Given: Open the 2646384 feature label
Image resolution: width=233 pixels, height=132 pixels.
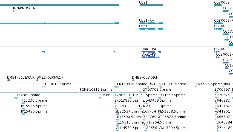Looking at the screenshot, I should coord(225,123).
